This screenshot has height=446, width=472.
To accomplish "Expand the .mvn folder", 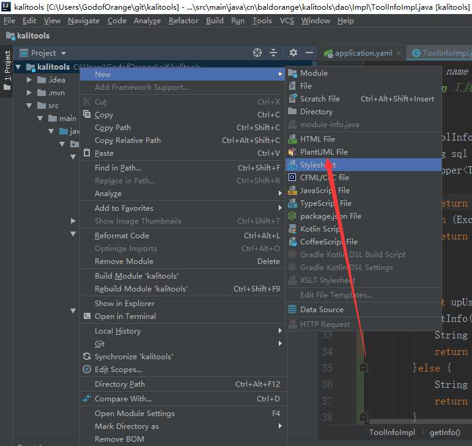I will coord(29,93).
